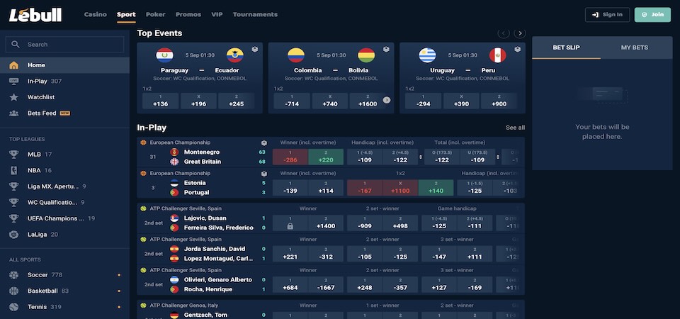This screenshot has width=680, height=319.
Task: Click the search magnifier icon
Action: [16, 44]
